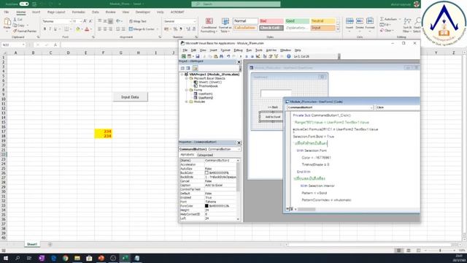Click the VBA Help question mark icon
This screenshot has height=263, width=467.
[x=289, y=56]
